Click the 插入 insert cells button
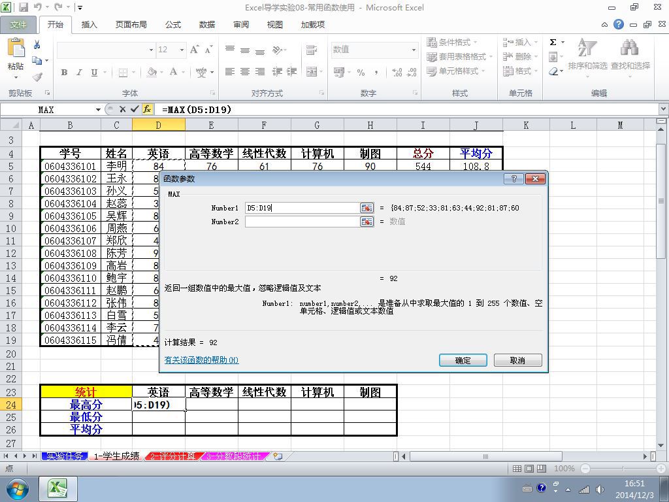This screenshot has width=669, height=502. click(x=517, y=42)
